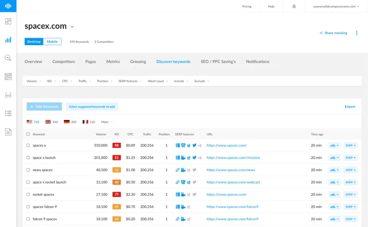Tick the select-all checkbox beside Keyword header
Viewport: 368px width, 227px height.
tap(28, 134)
